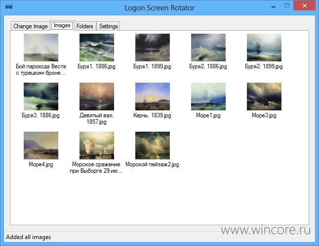
Task: Select the Буря1. 1899.jpg thumbnail
Action: click(x=153, y=48)
